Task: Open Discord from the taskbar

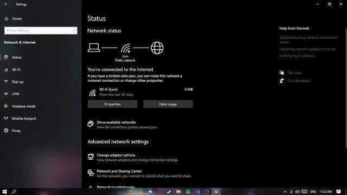Action: [151, 192]
